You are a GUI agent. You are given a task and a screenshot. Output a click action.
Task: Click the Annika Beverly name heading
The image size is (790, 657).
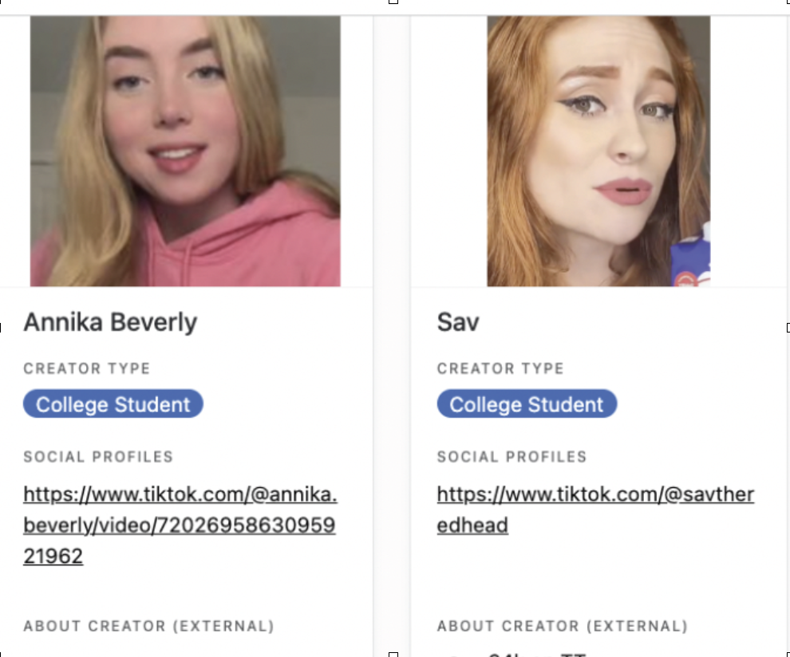pos(110,323)
